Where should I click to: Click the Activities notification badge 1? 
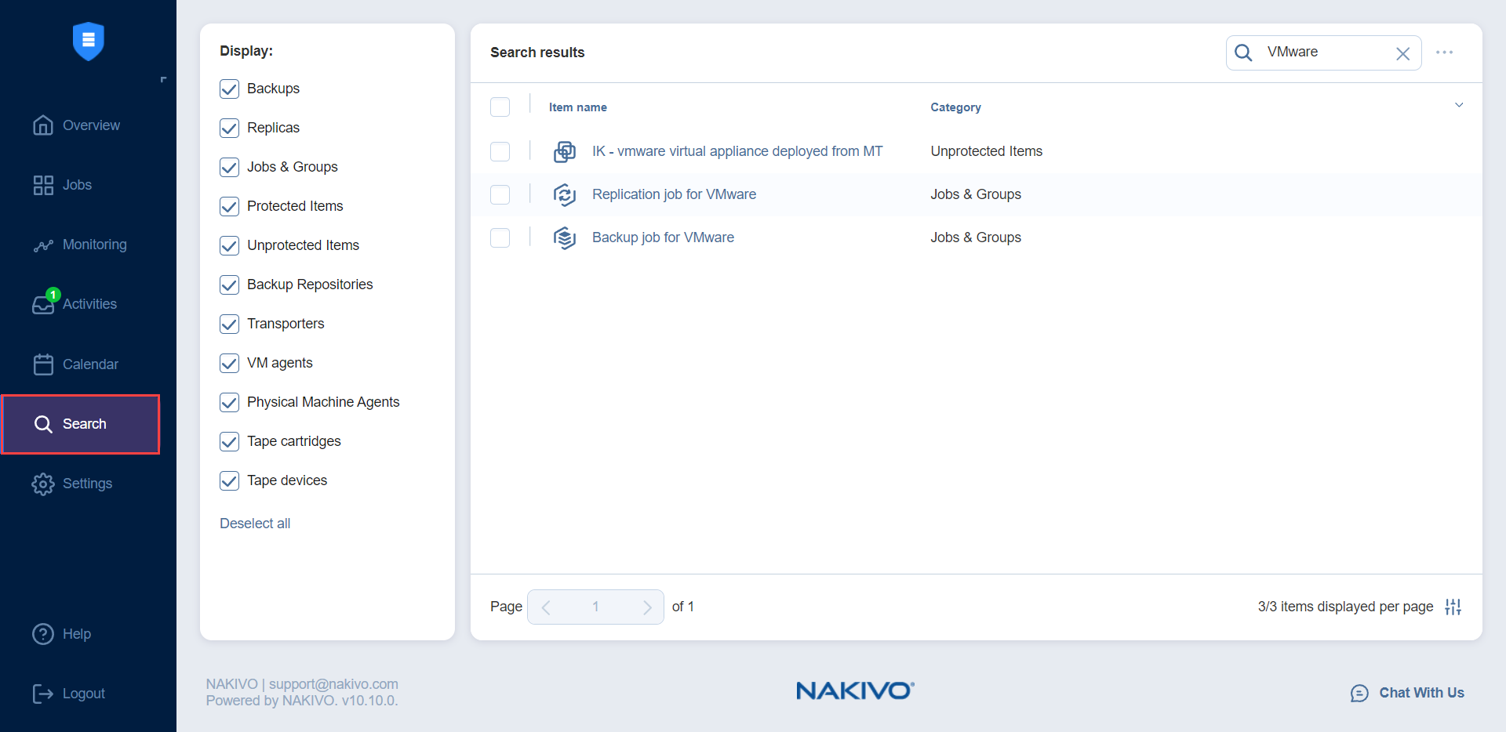tap(53, 295)
